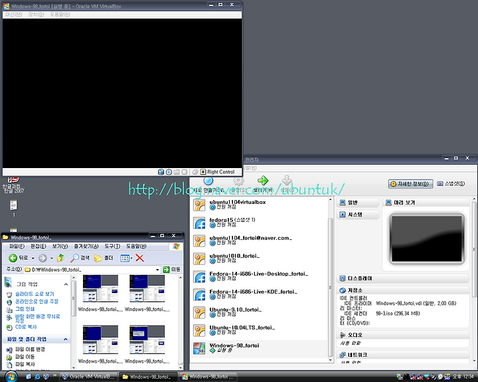Screen dimensions: 478x382
Task: Collapse the Preview (미리 보기) section header
Action: (426, 203)
